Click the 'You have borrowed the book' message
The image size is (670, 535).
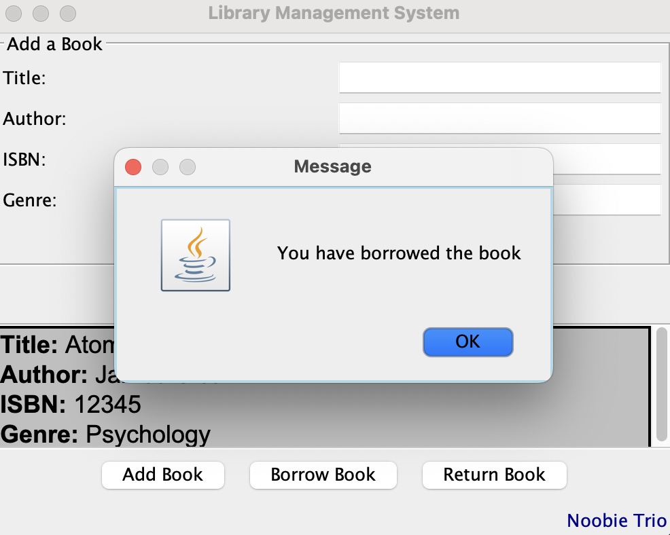click(399, 253)
